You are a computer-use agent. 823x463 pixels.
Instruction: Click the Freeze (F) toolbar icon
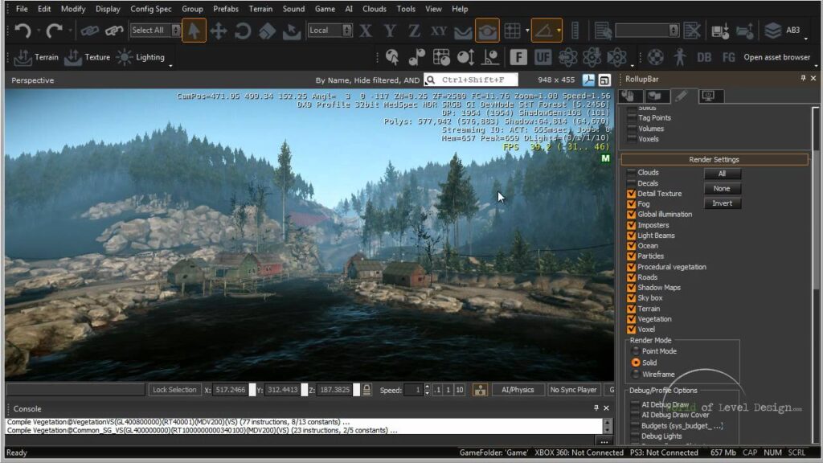pos(519,57)
